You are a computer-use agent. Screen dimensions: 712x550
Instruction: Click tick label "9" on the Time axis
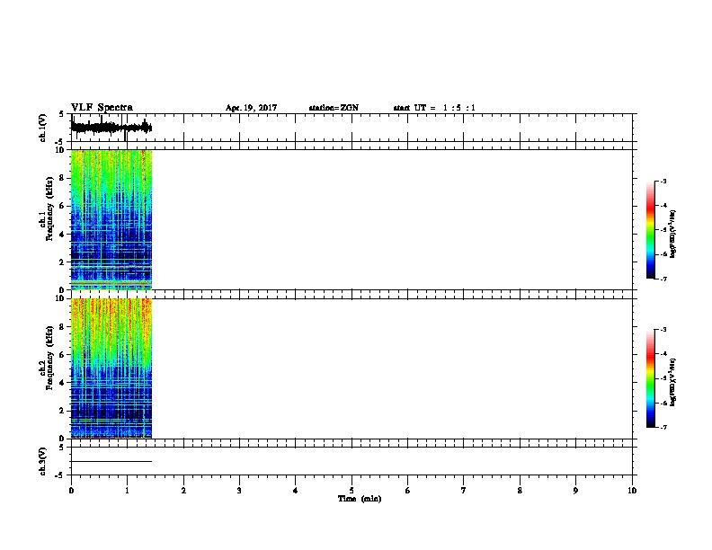[x=575, y=491]
